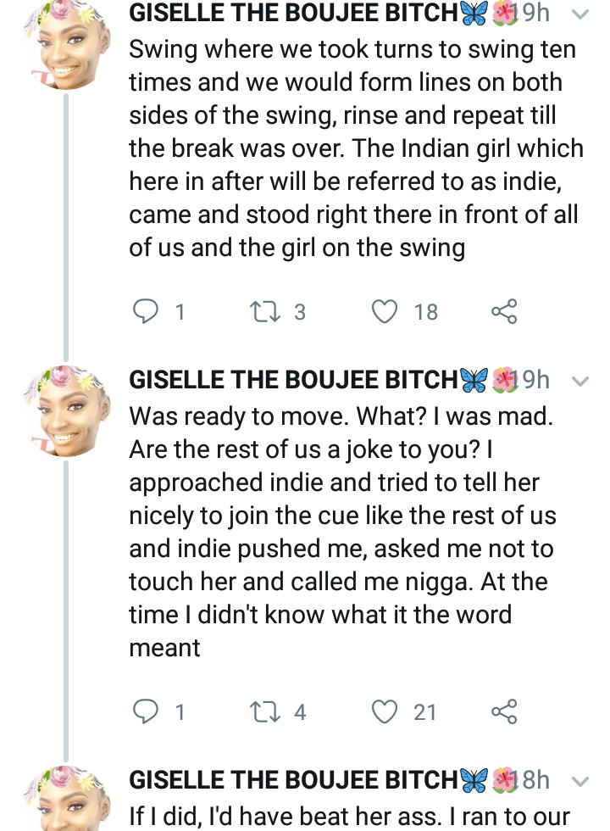Open chevron menu on the swing tweet
Image resolution: width=610 pixels, height=831 pixels.
580,14
